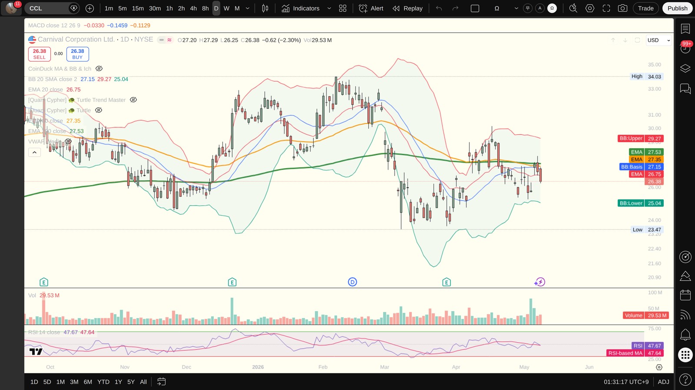The height and width of the screenshot is (390, 695).
Task: Click the Publish button
Action: [677, 8]
